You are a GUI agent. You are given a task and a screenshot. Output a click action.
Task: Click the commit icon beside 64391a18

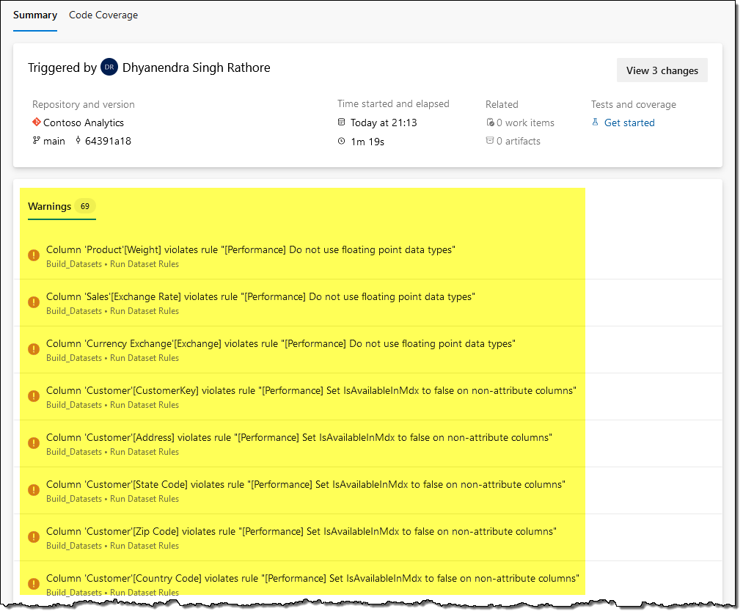click(78, 141)
